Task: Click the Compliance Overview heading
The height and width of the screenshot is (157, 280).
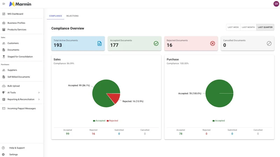Action: click(68, 28)
